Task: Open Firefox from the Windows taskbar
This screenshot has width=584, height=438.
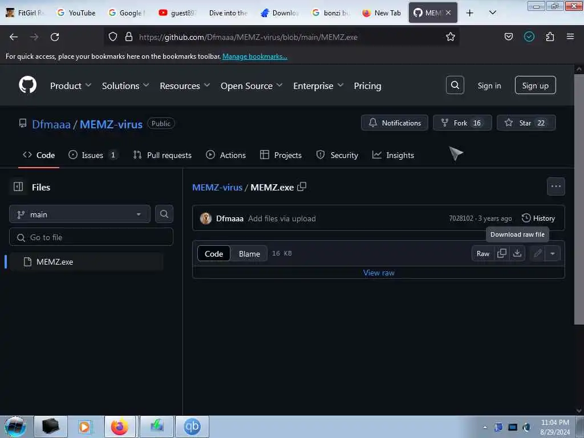Action: [119, 427]
